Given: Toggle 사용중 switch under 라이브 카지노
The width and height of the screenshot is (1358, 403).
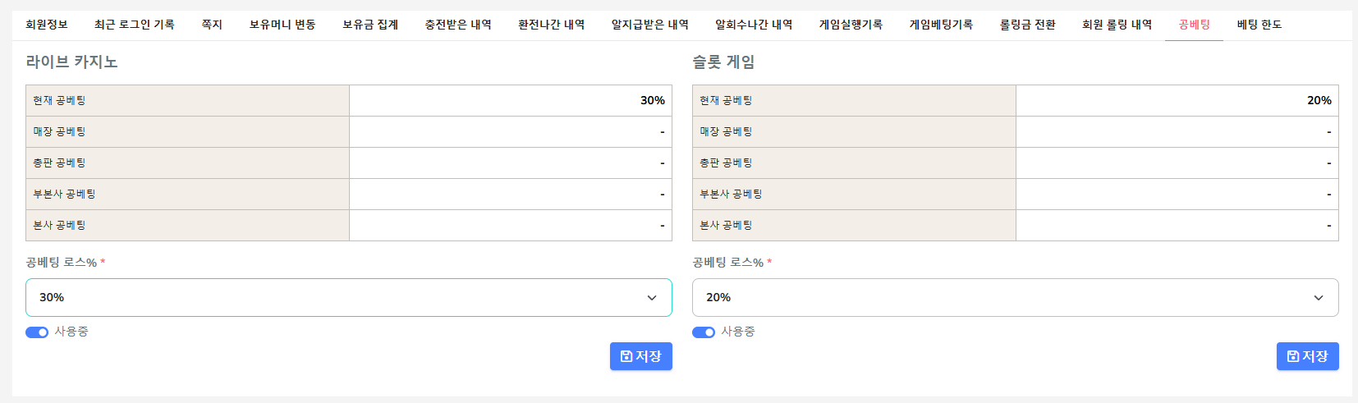Looking at the screenshot, I should pos(37,332).
